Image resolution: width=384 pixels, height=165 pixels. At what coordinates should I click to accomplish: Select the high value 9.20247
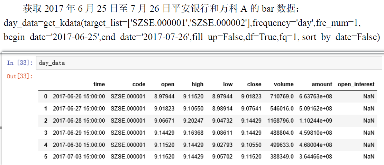click(193, 120)
